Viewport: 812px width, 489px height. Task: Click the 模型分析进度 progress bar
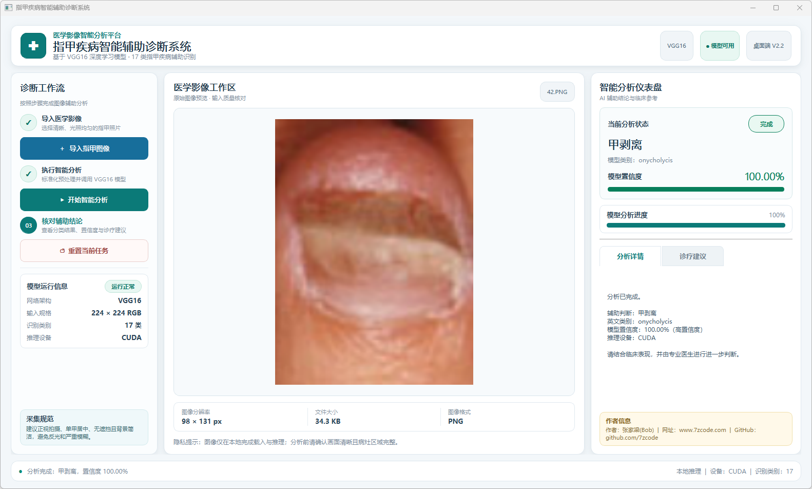(x=696, y=225)
